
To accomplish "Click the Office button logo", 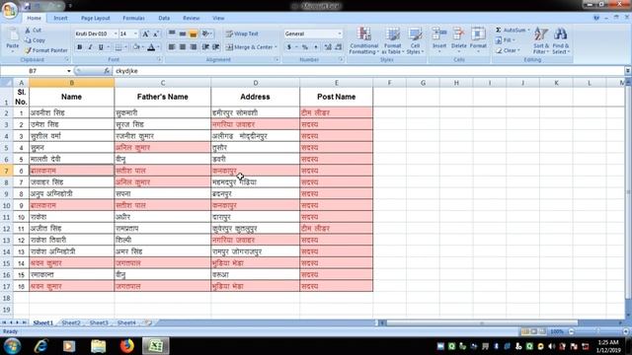I will [x=10, y=10].
